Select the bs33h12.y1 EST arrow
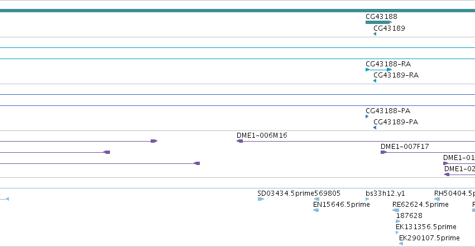This screenshot has height=247, width=475. (x=367, y=199)
